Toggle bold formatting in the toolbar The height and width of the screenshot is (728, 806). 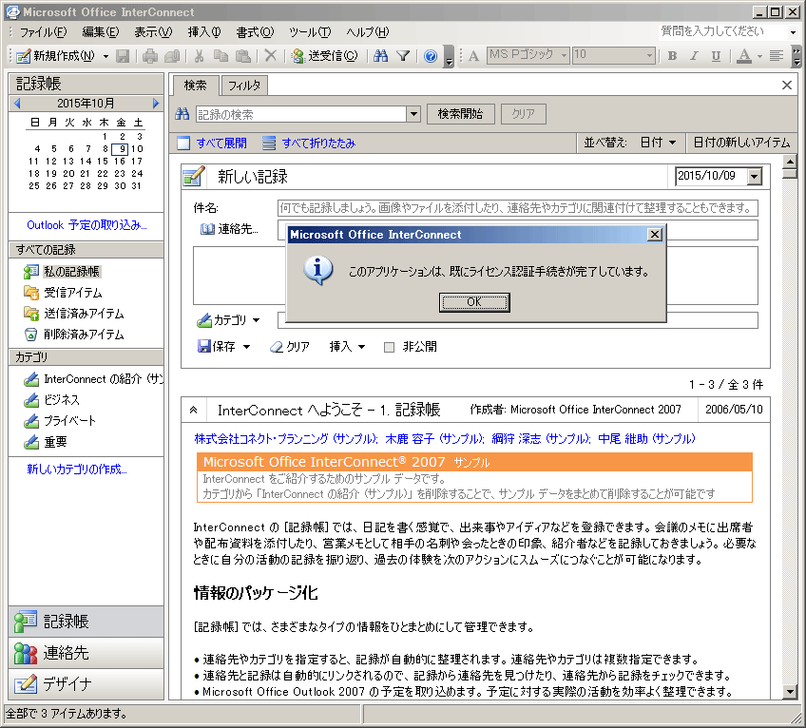click(672, 55)
